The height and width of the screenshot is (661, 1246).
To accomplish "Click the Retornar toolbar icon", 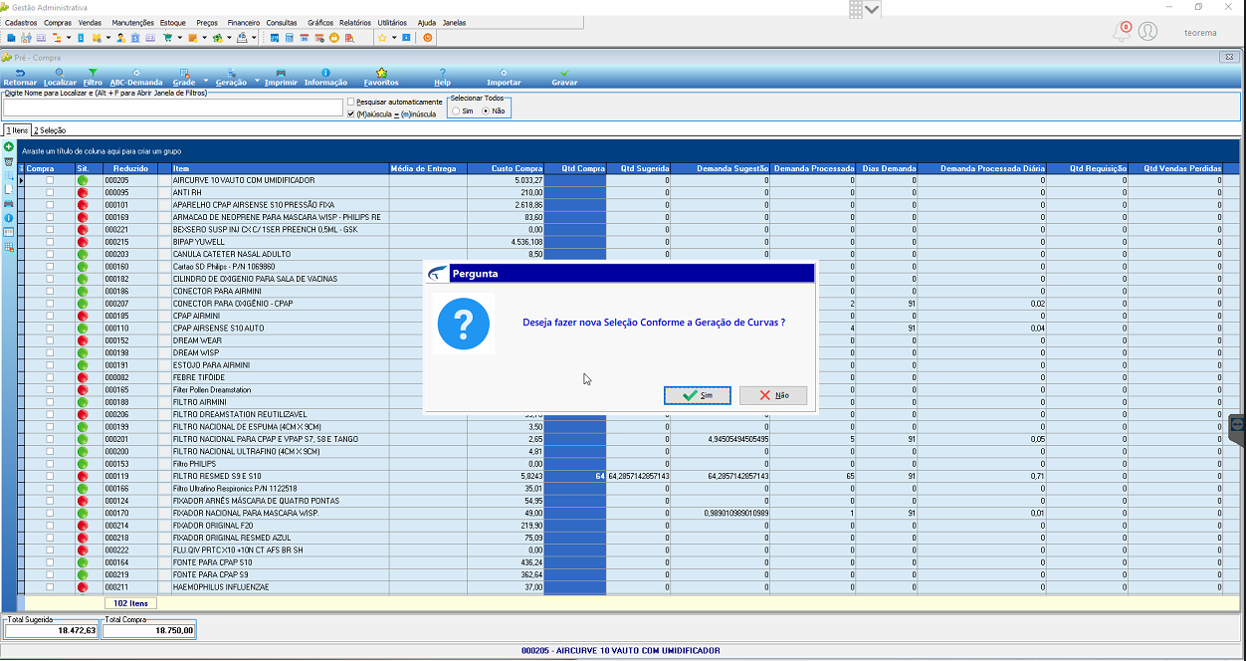I will (x=20, y=73).
